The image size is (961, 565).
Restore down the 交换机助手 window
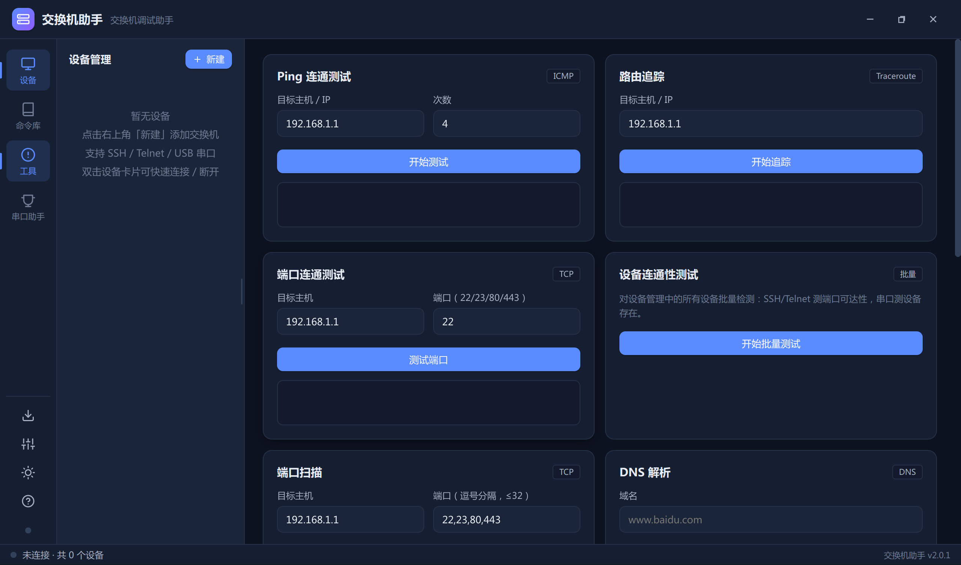[902, 19]
